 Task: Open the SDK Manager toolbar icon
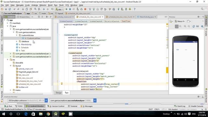pos(126,9)
